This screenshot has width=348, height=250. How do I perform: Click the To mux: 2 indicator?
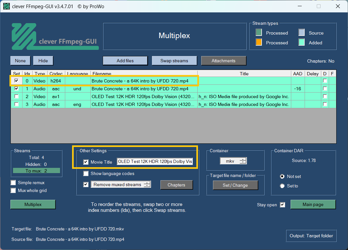[x=37, y=170]
